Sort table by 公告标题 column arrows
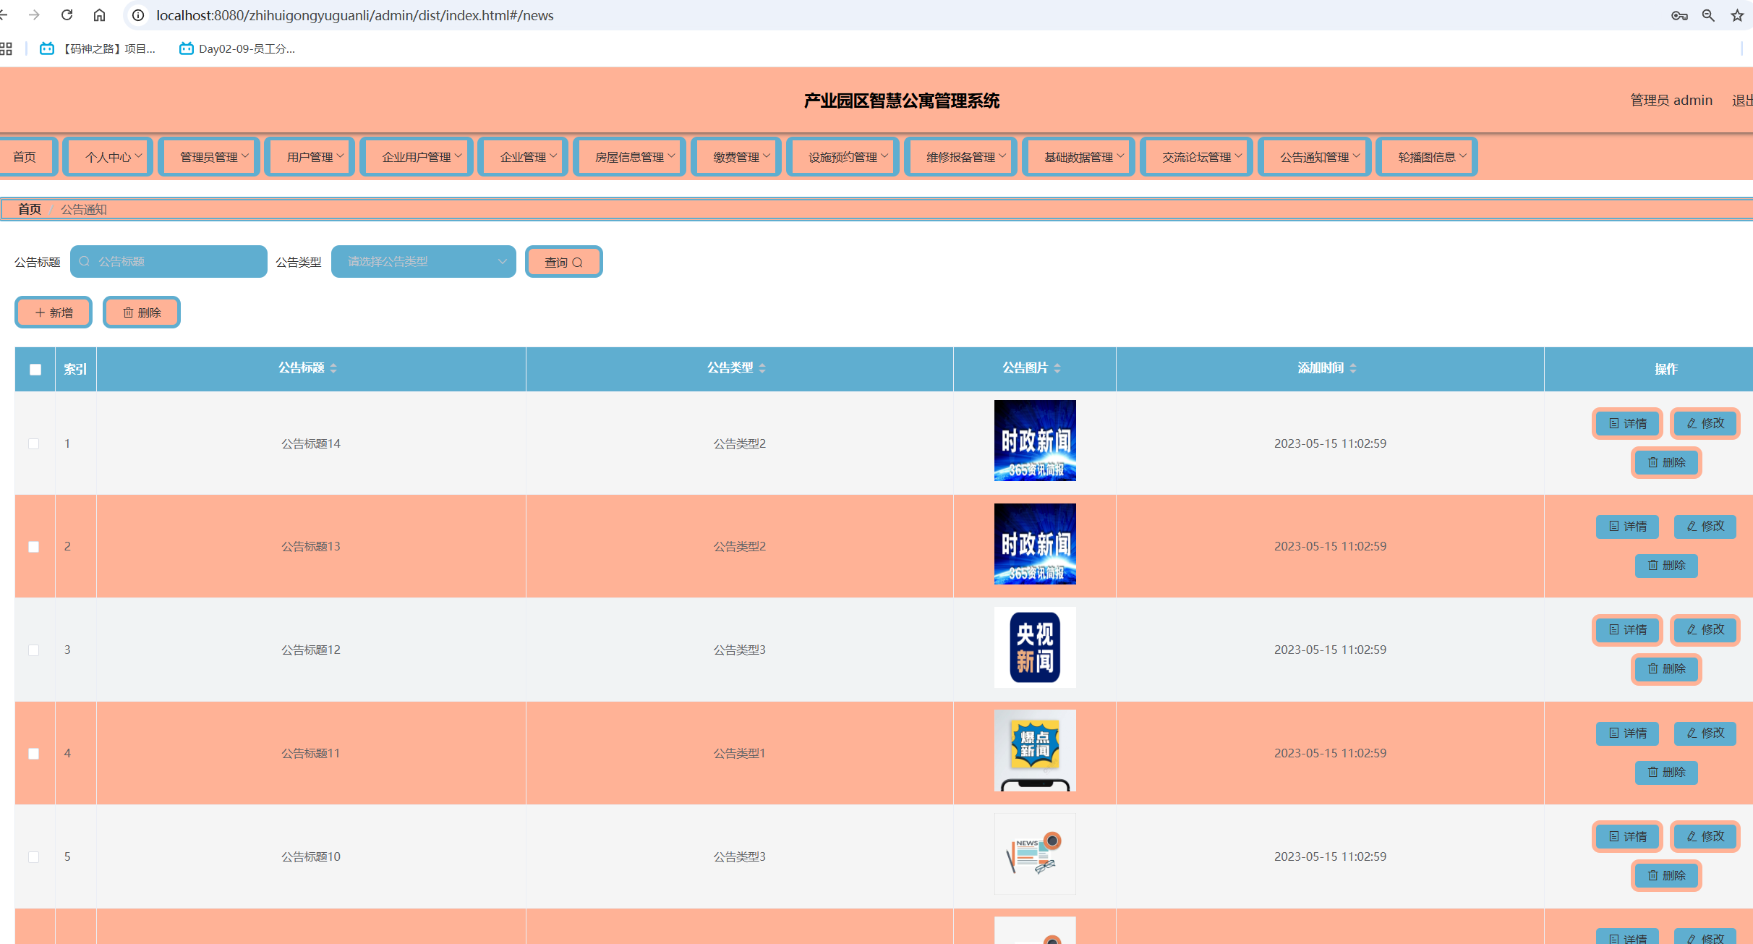The height and width of the screenshot is (944, 1753). pos(333,368)
